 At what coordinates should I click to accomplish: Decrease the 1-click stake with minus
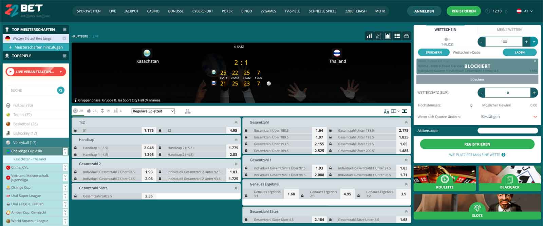coord(482,42)
